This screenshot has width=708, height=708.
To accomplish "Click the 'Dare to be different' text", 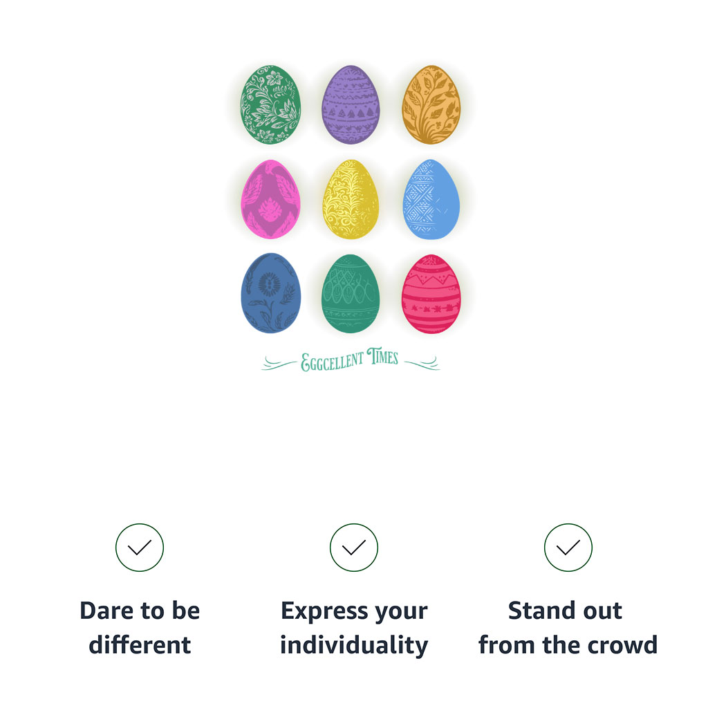I will 140,627.
